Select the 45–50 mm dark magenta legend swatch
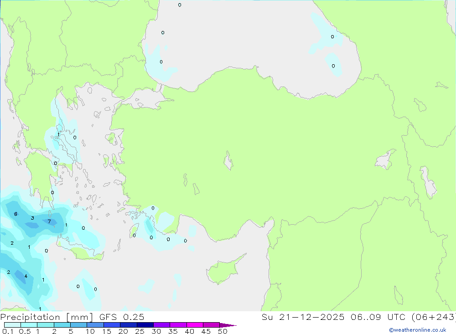456x334 pixels. coord(212,325)
